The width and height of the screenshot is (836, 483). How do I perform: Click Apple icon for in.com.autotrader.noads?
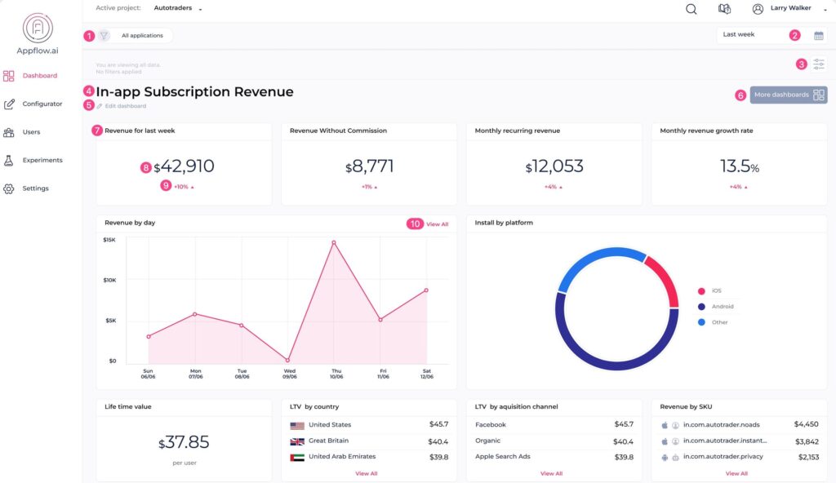click(x=665, y=425)
